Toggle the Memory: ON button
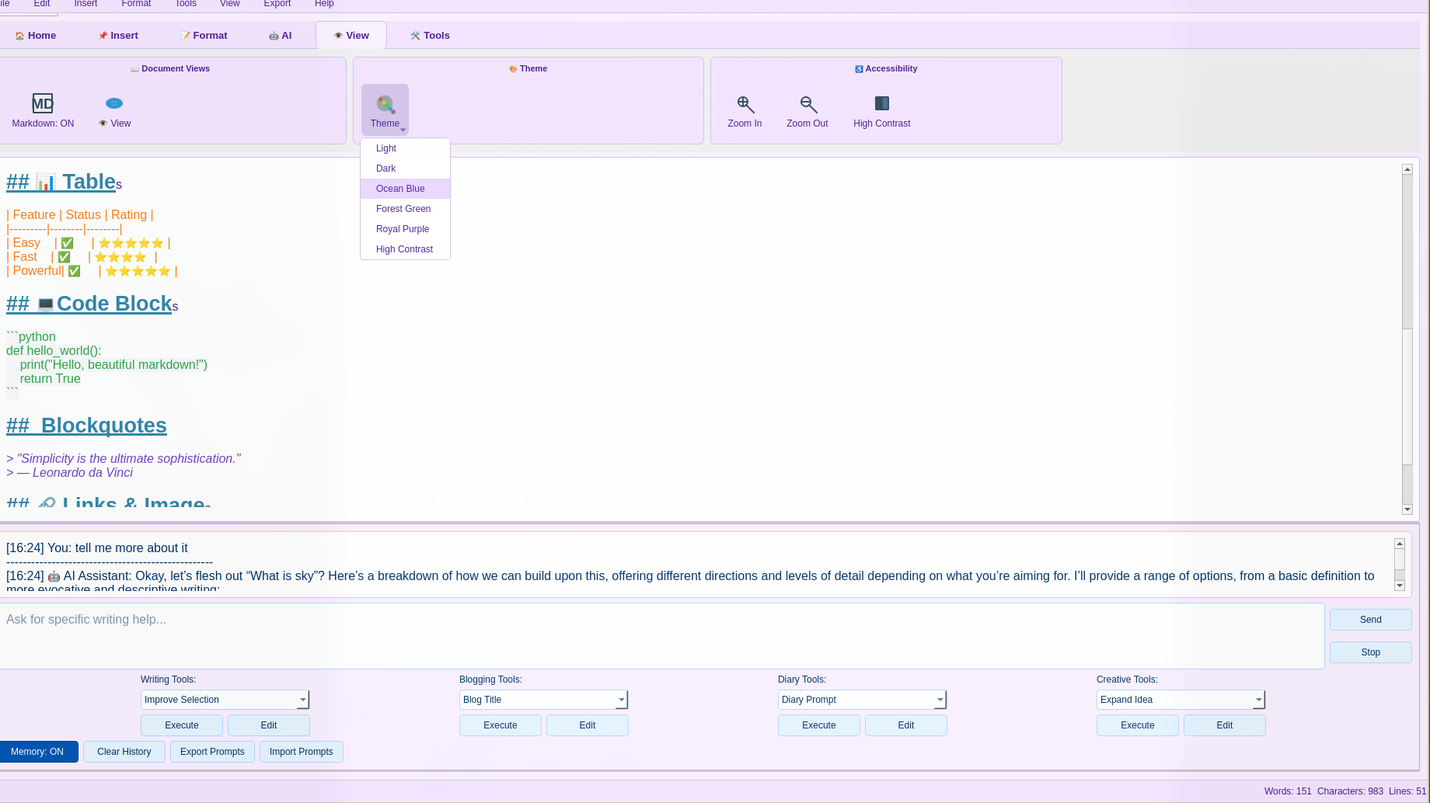Screen dimensions: 1430x803 (x=39, y=751)
